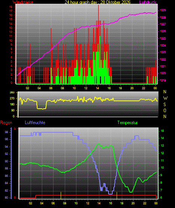Screen dimensions: 175x208
Task: Click 90 on the wind direction axis
Action: tap(13, 110)
